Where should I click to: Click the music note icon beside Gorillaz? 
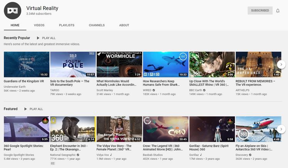201,155
